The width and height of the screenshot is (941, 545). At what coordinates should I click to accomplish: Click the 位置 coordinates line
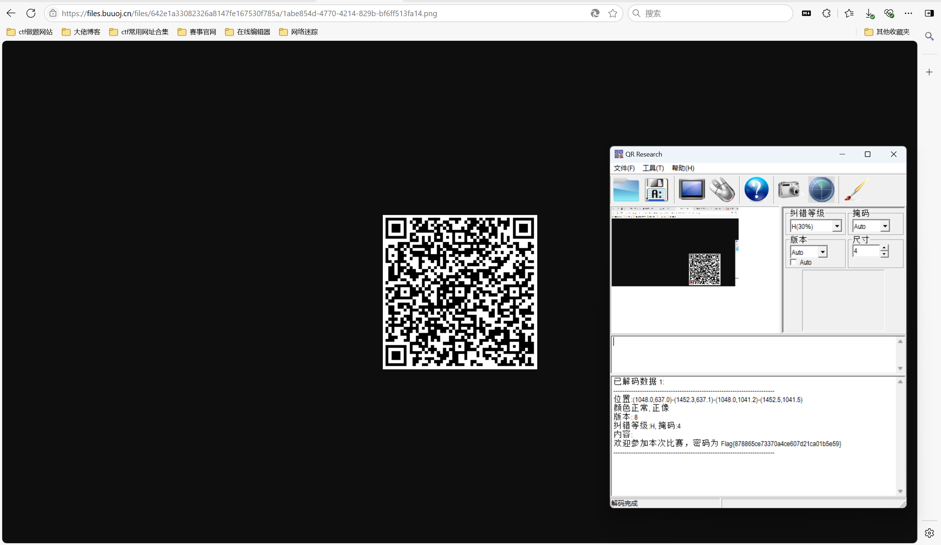[708, 399]
